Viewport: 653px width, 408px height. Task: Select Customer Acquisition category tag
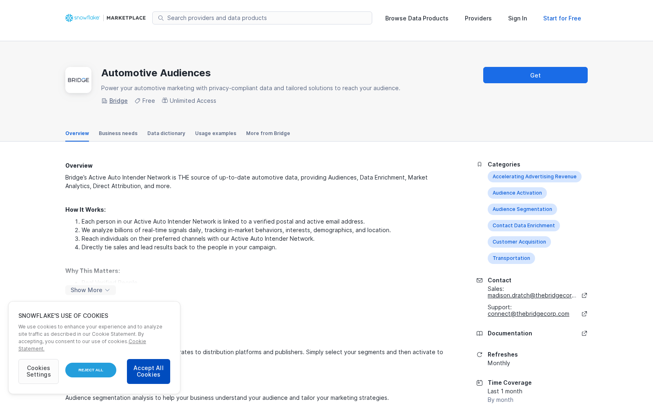tap(519, 242)
